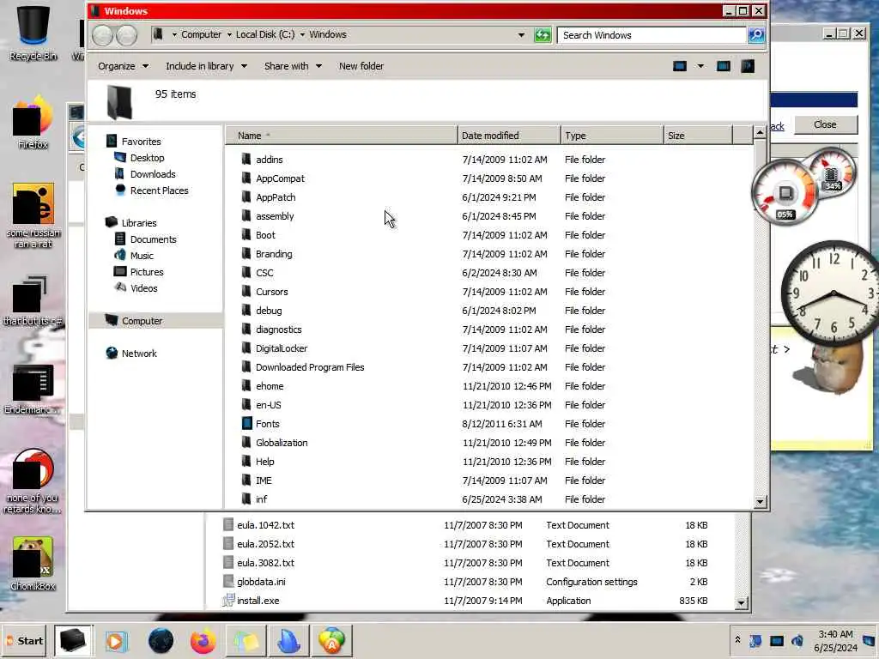Open Videos library in sidebar
The image size is (879, 659).
[x=143, y=288]
